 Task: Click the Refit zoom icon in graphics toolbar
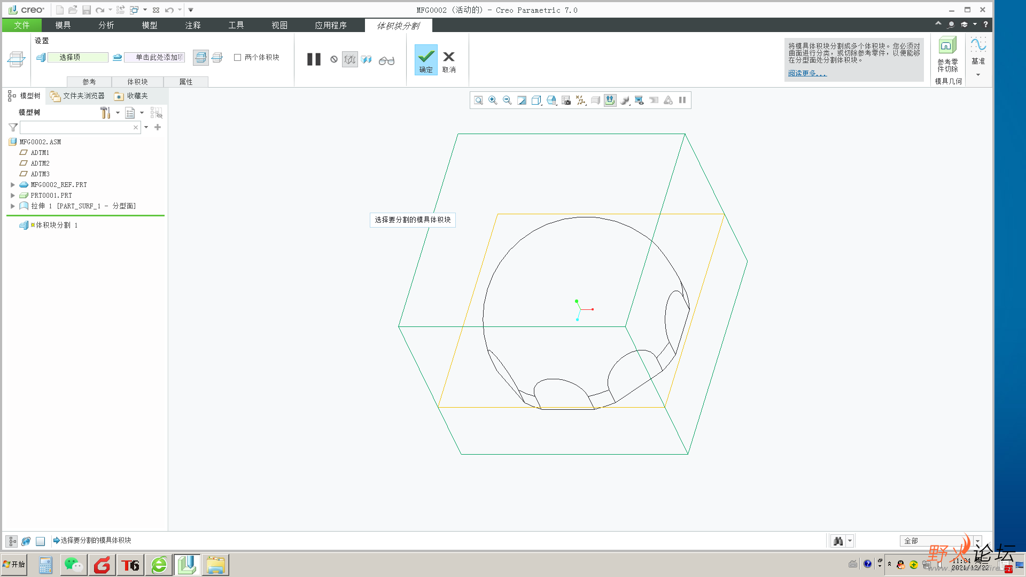pos(478,100)
